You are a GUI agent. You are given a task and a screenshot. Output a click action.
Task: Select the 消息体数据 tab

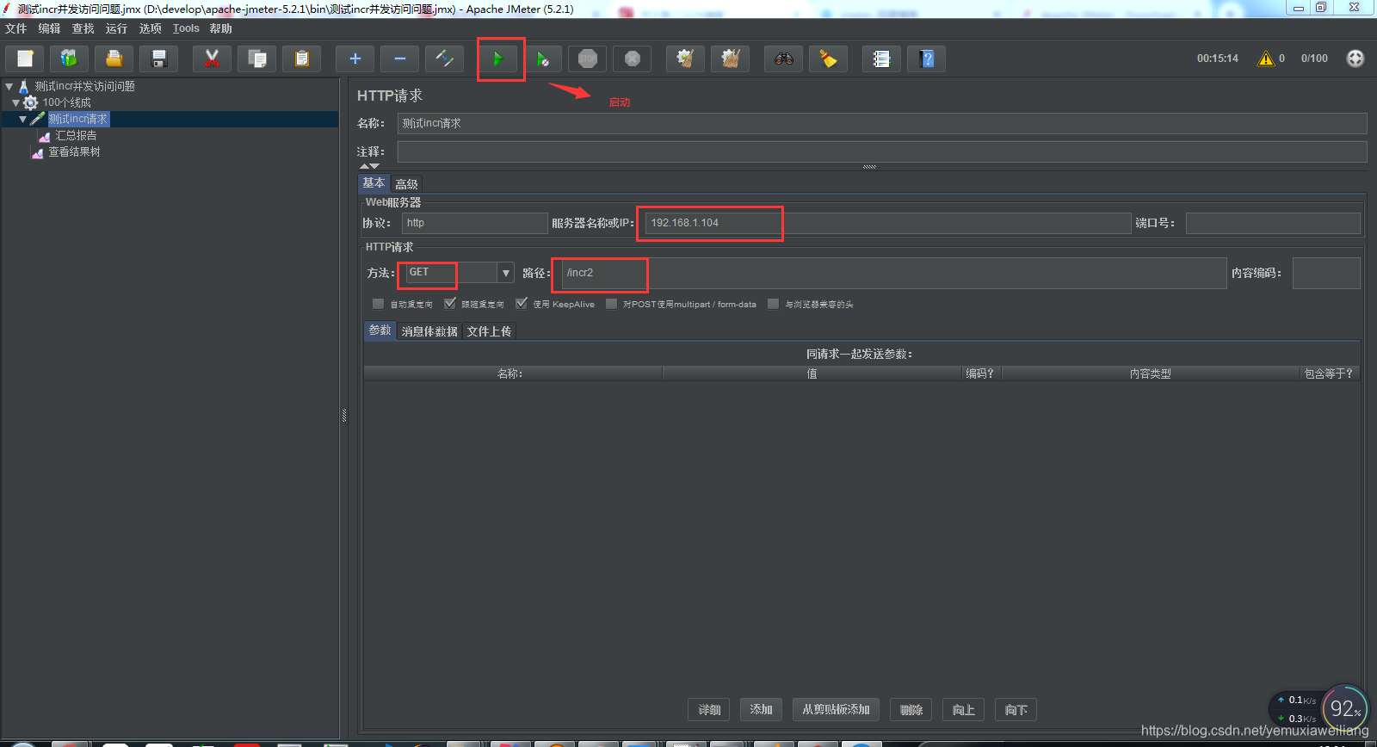(429, 331)
